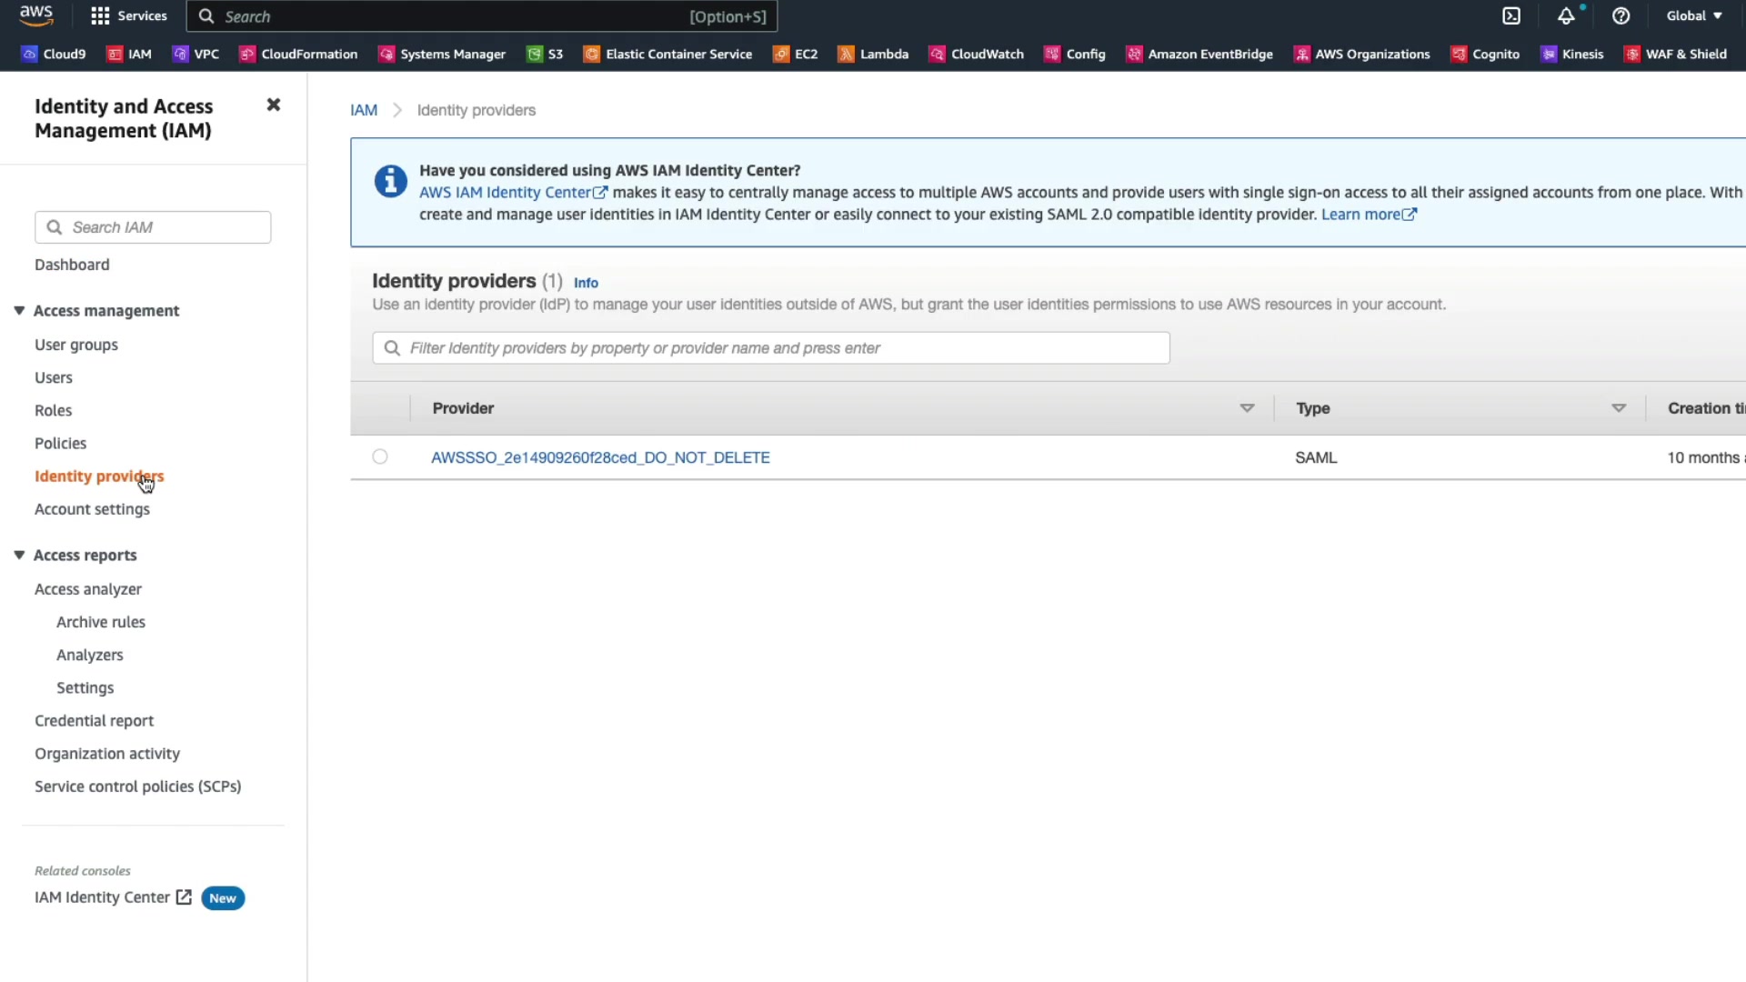Collapse the Access reports section

click(x=19, y=556)
